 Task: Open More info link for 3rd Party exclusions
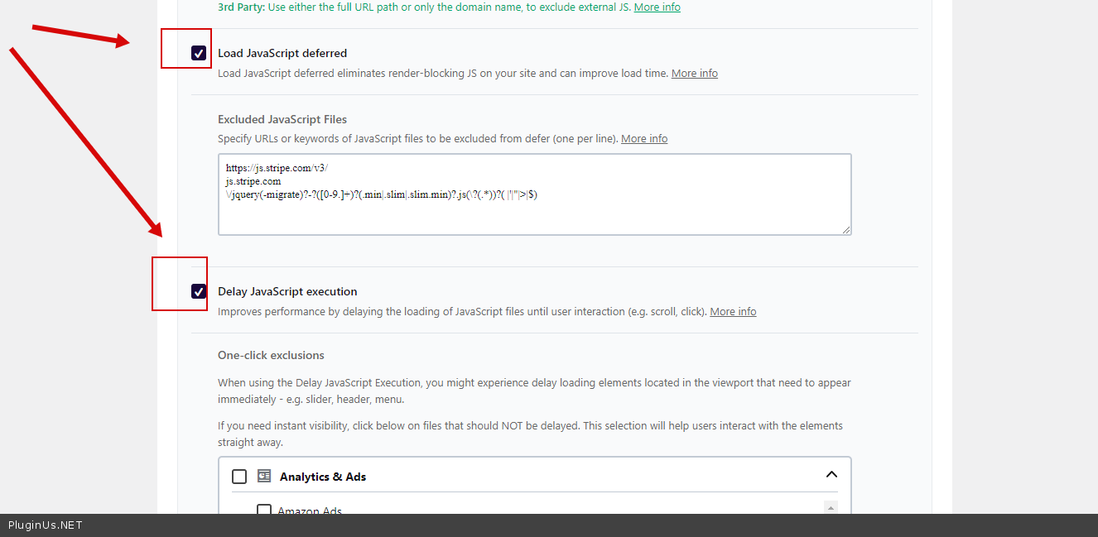pyautogui.click(x=657, y=7)
